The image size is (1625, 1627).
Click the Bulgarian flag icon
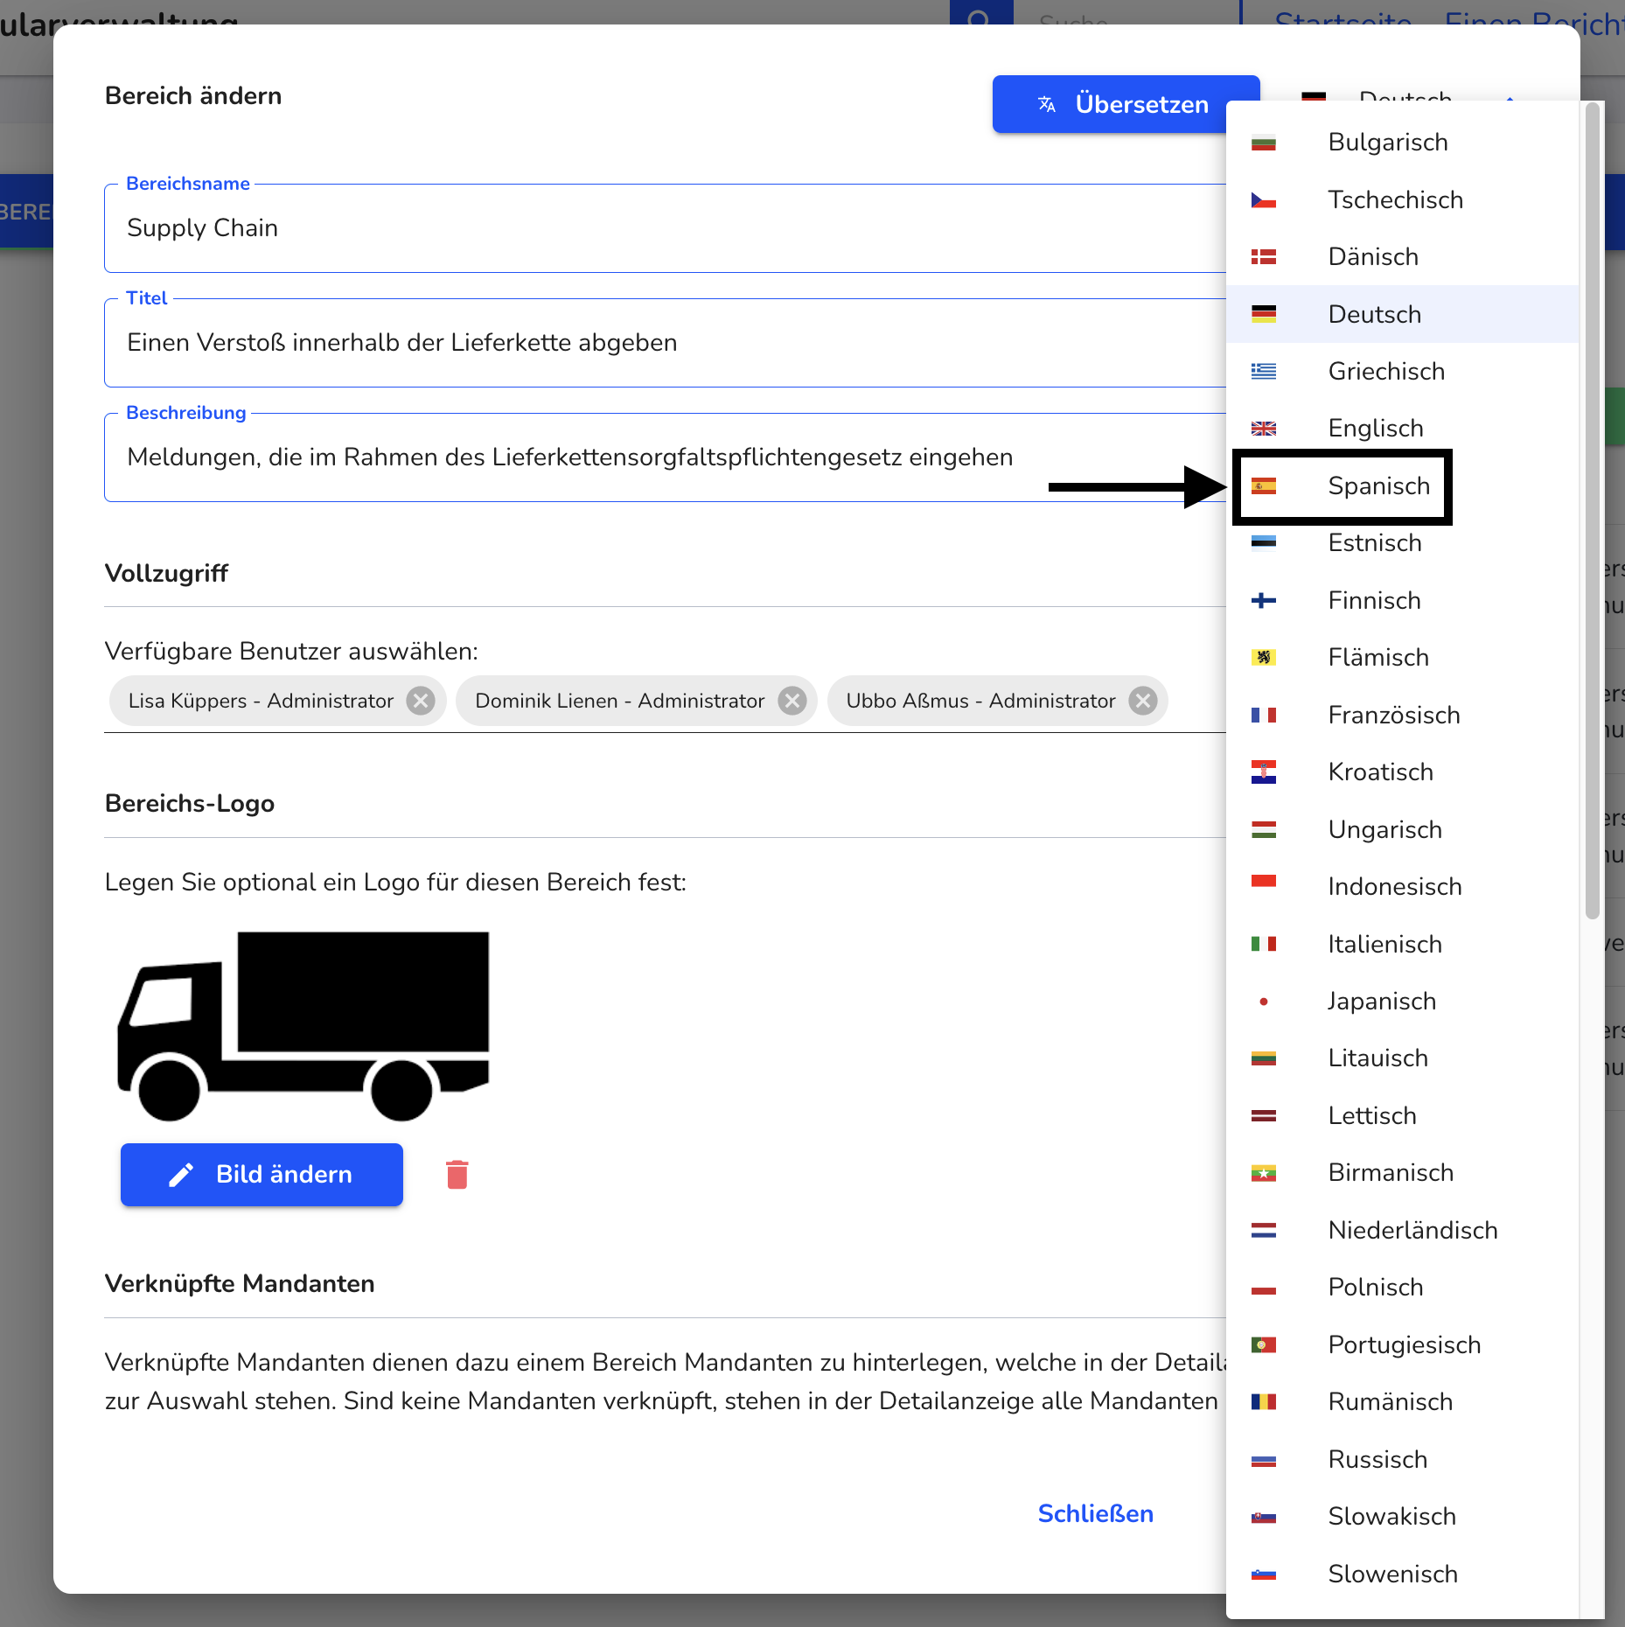(1263, 143)
